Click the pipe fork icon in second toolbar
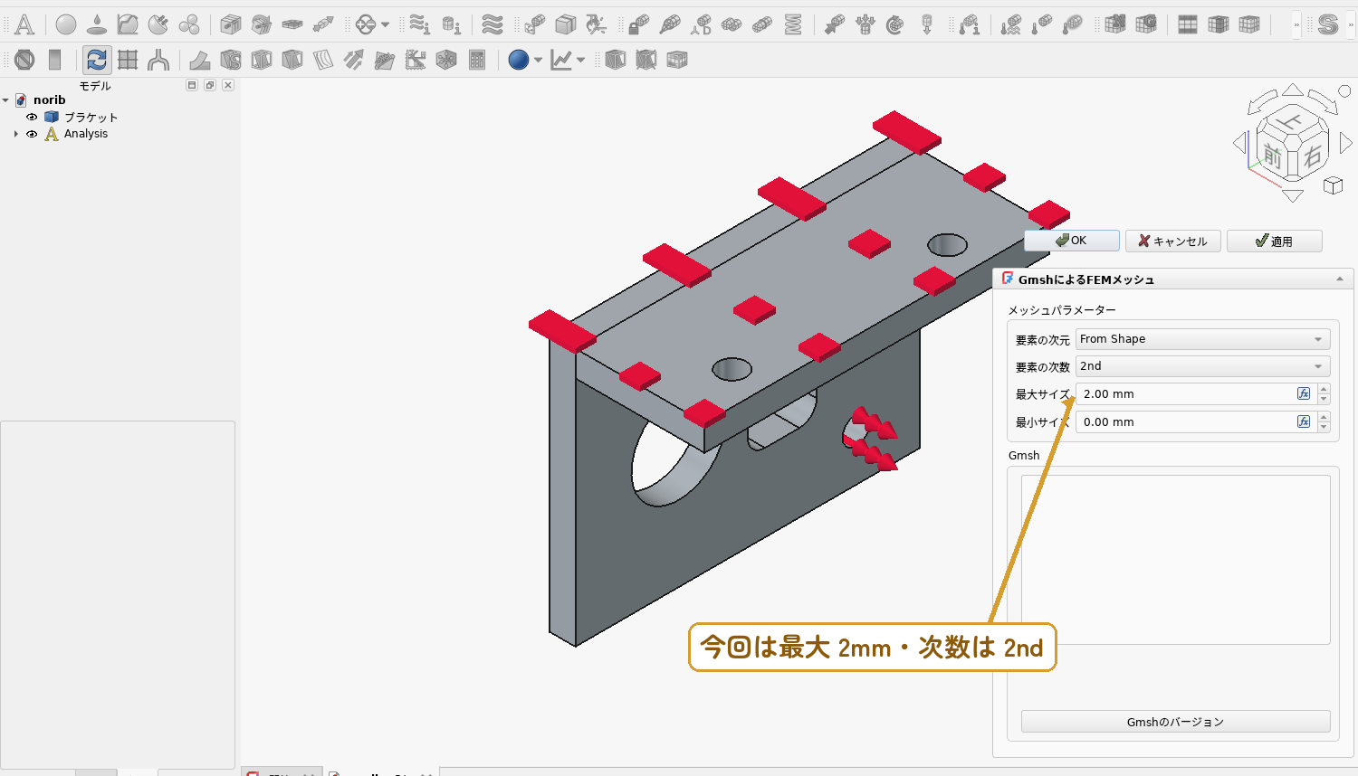Image resolution: width=1358 pixels, height=776 pixels. point(158,60)
